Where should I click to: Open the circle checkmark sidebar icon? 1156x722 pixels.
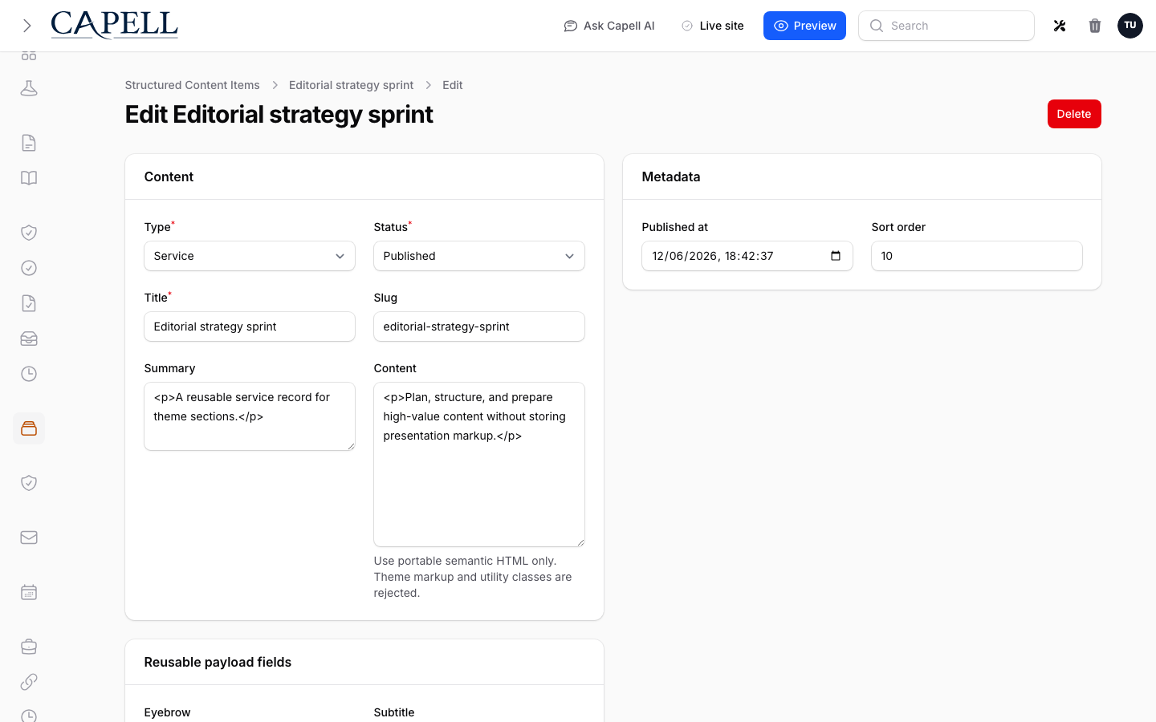pos(29,268)
